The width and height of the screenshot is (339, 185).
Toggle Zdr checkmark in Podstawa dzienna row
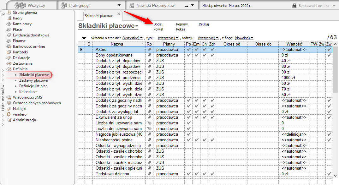click(x=212, y=174)
